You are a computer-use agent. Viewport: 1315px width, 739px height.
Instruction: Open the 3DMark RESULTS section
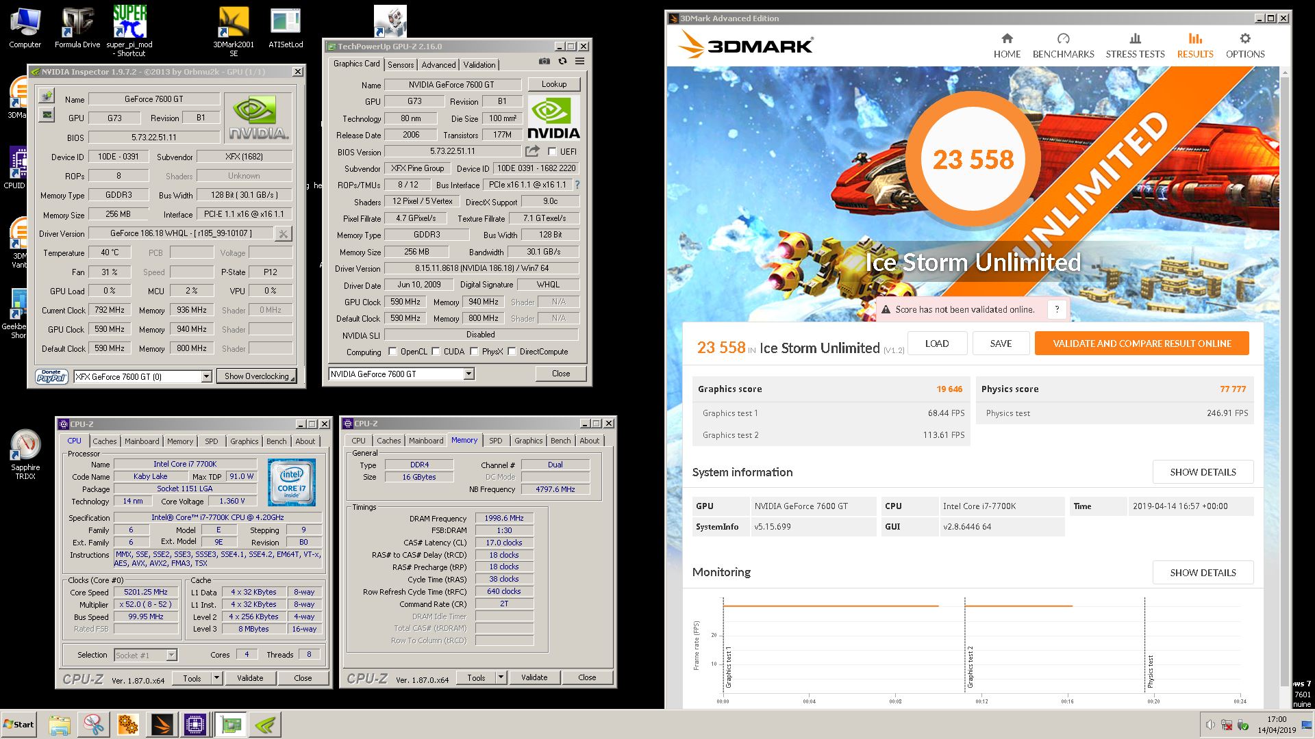1195,46
